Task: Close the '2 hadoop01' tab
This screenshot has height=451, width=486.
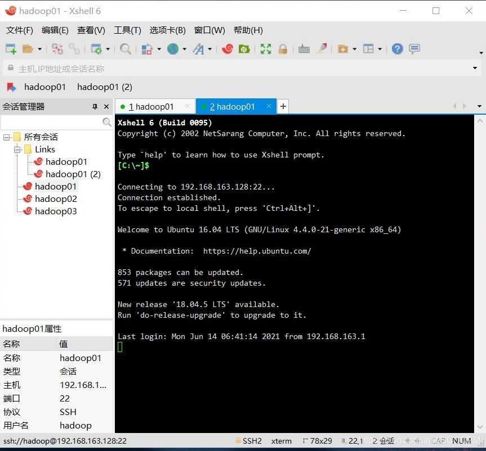Action: [269, 106]
